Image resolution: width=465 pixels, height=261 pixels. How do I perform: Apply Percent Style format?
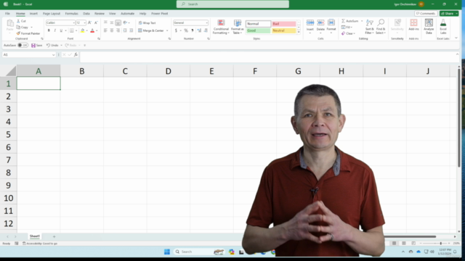click(186, 30)
